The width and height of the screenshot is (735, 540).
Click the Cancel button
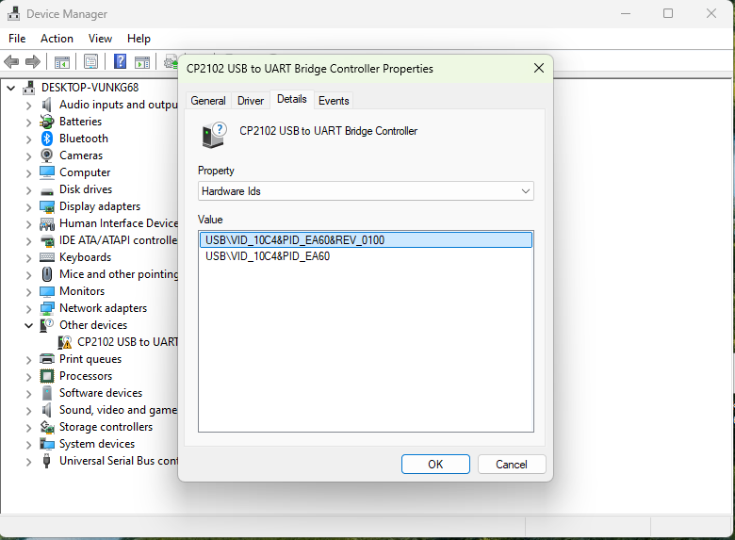click(x=512, y=464)
